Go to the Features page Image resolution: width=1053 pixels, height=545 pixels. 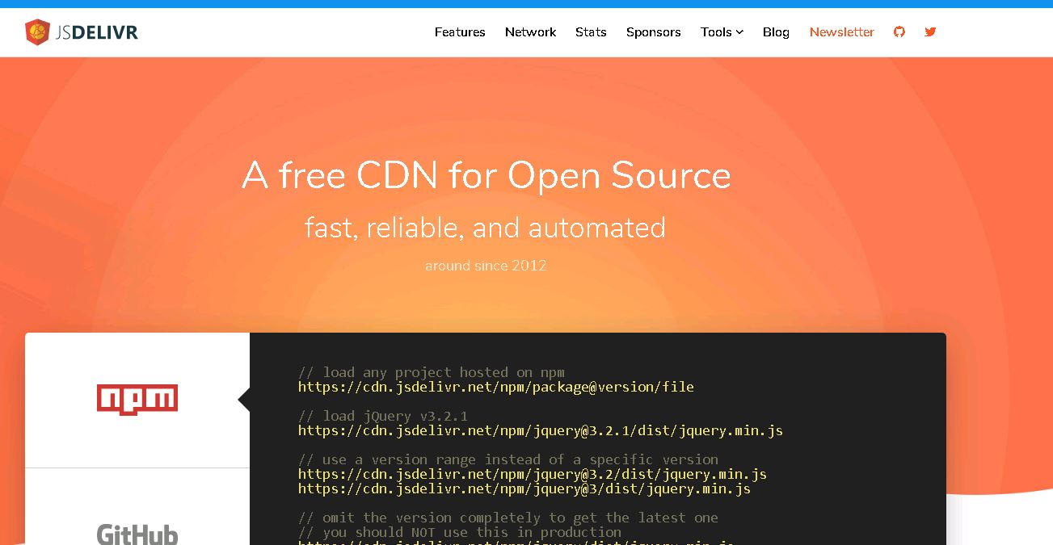coord(460,32)
